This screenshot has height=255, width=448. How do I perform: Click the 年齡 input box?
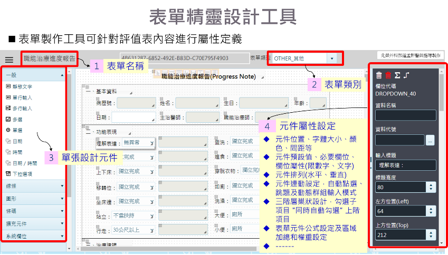[x=318, y=103]
